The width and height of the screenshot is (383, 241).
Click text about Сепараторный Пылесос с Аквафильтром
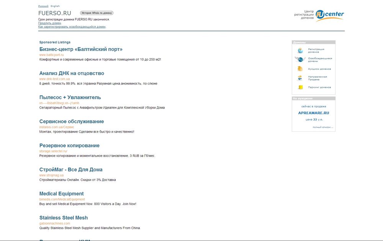pos(102,108)
